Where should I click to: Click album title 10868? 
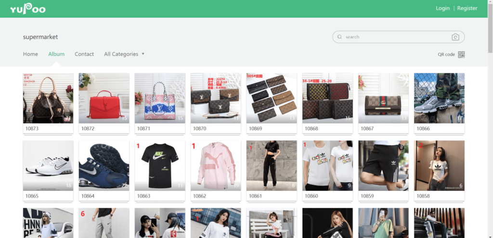click(x=311, y=129)
